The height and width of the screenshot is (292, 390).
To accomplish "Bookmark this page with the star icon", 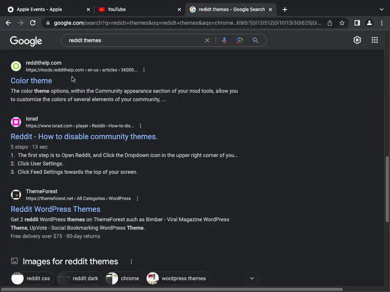I will [342, 23].
